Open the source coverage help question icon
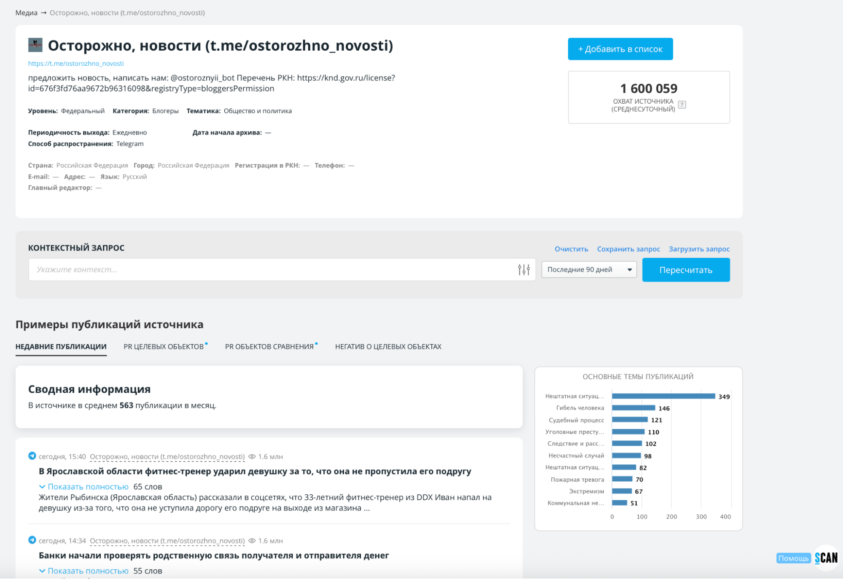 click(x=682, y=105)
